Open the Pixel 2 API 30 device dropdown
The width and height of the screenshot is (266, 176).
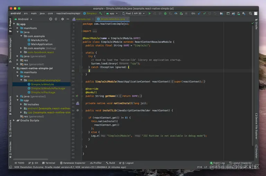(x=133, y=13)
